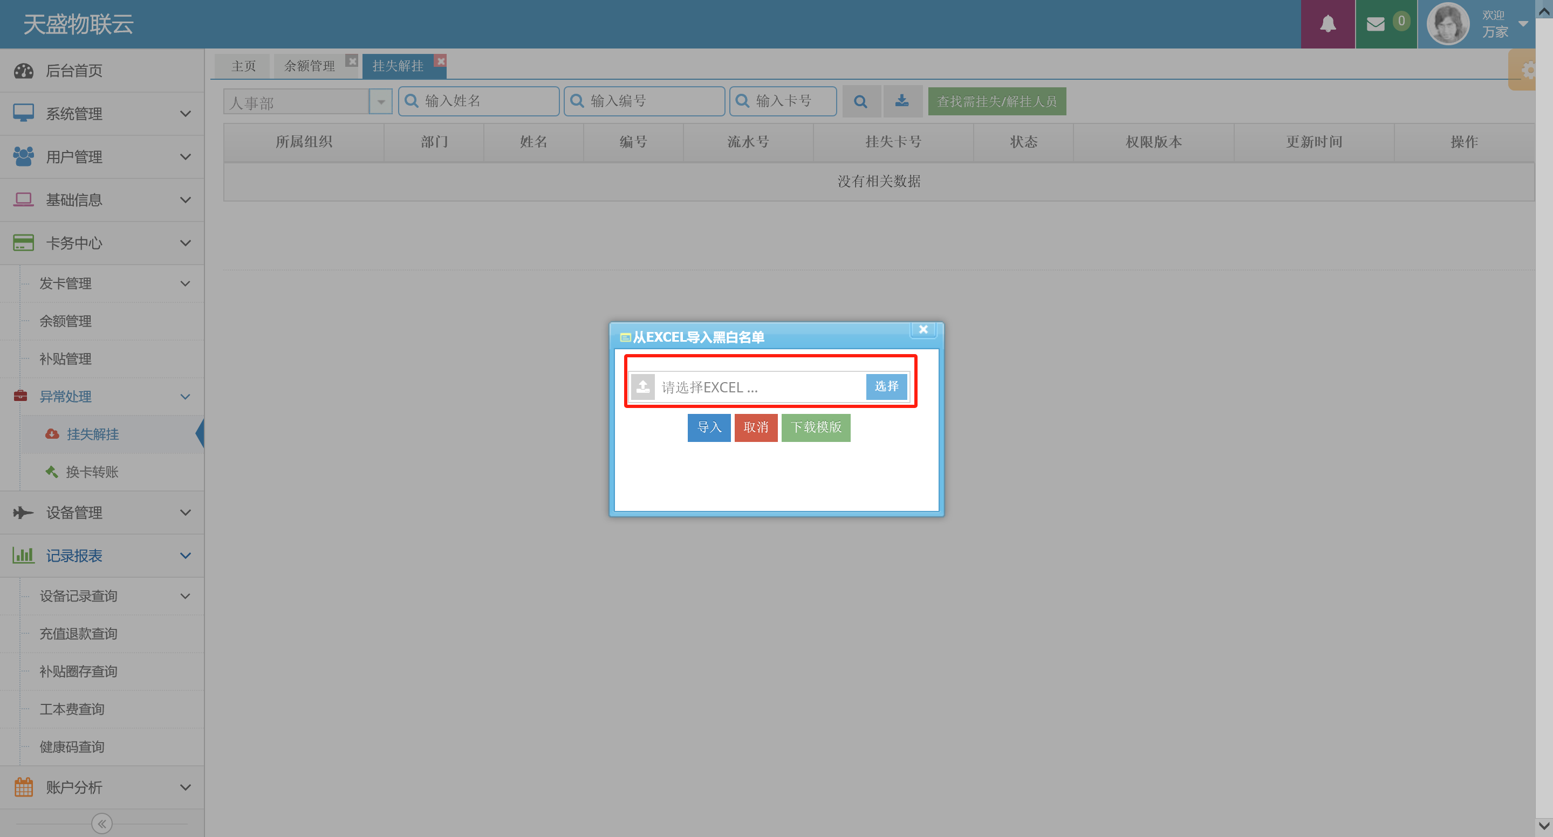This screenshot has width=1553, height=837.
Task: Click the 记录报表 bar chart icon
Action: [24, 555]
